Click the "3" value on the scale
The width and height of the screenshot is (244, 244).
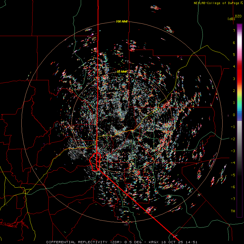234,79
